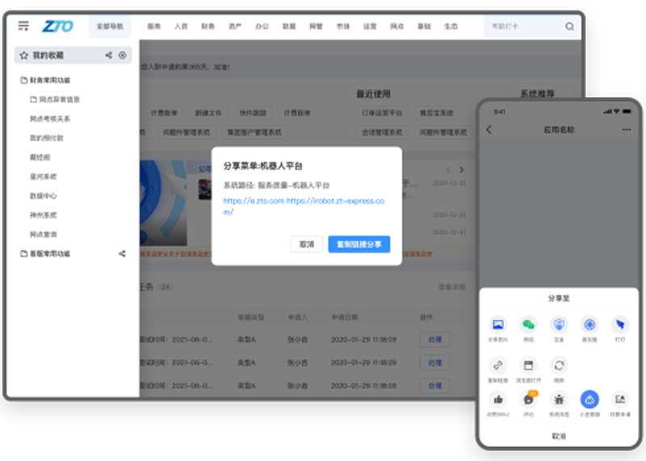This screenshot has height=461, width=646.
Task: Select 数据中心 item in the favorites sidebar
Action: pyautogui.click(x=43, y=195)
